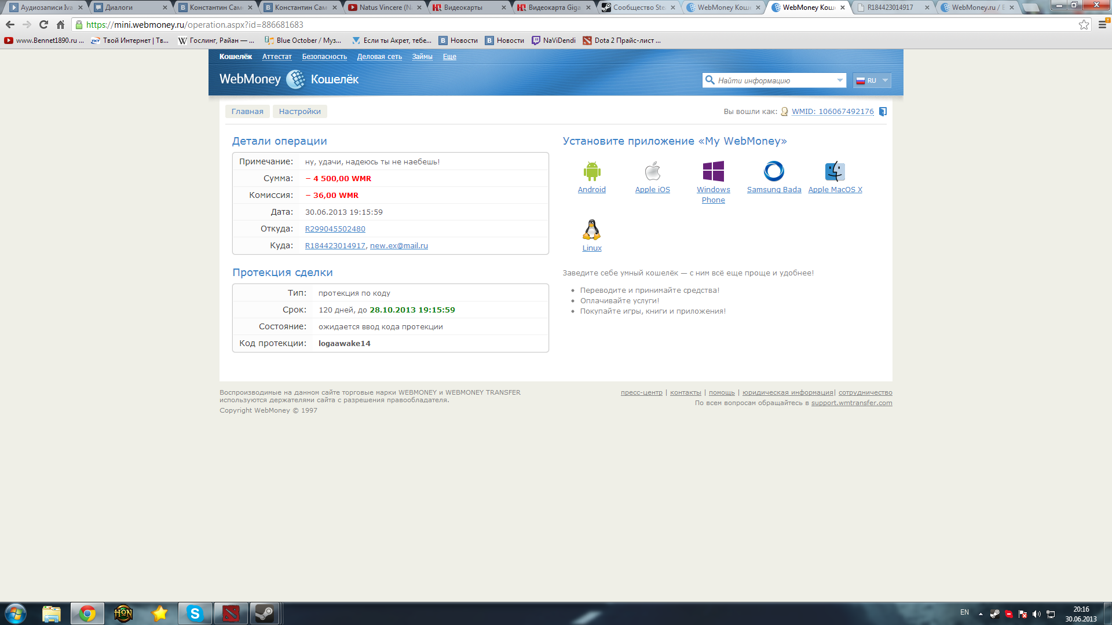Open the NaViDendi Twitch bookmark
The image size is (1112, 625).
[554, 41]
